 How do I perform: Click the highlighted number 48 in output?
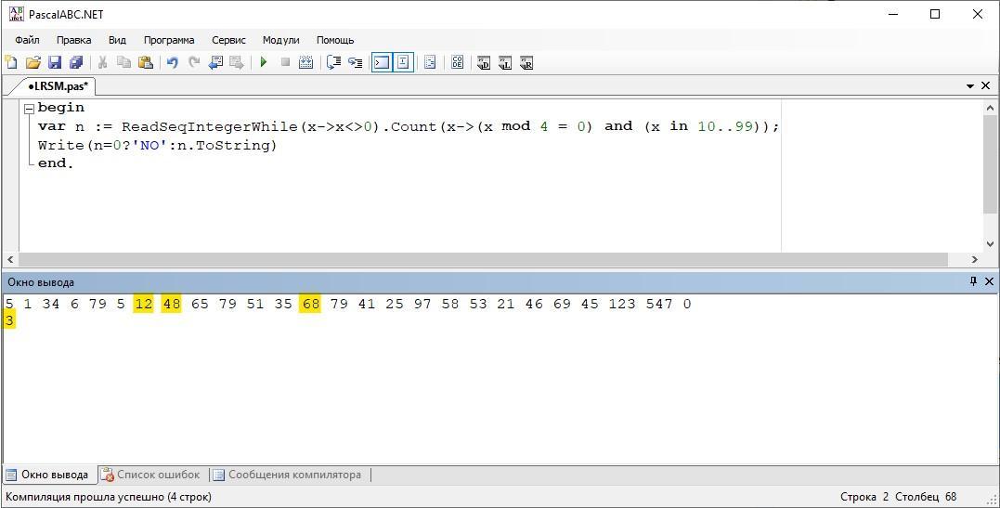click(172, 304)
